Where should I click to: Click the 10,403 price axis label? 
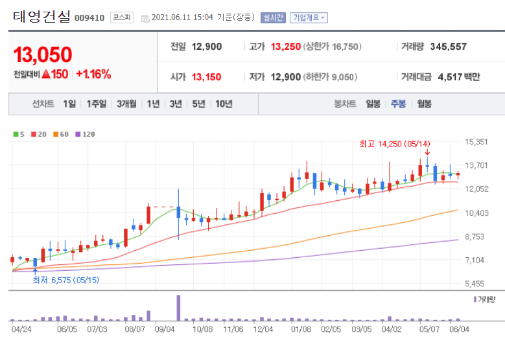point(476,213)
